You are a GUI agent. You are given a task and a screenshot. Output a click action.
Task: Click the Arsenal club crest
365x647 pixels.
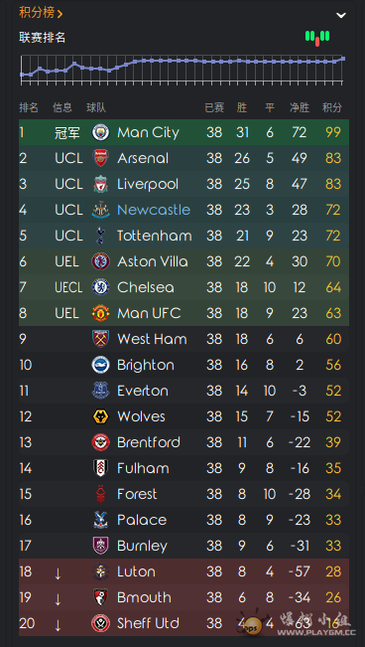coord(100,158)
